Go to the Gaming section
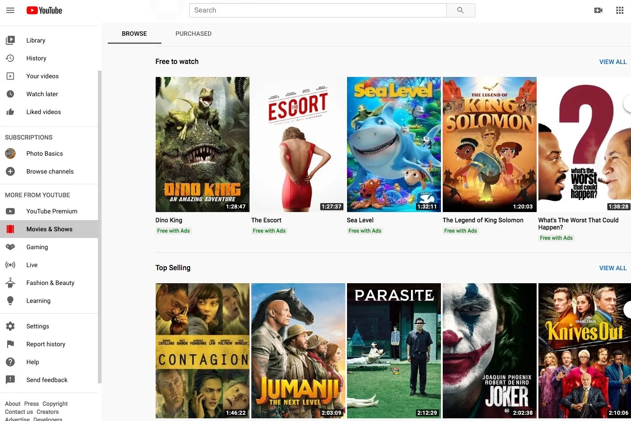The image size is (631, 421). [x=37, y=247]
